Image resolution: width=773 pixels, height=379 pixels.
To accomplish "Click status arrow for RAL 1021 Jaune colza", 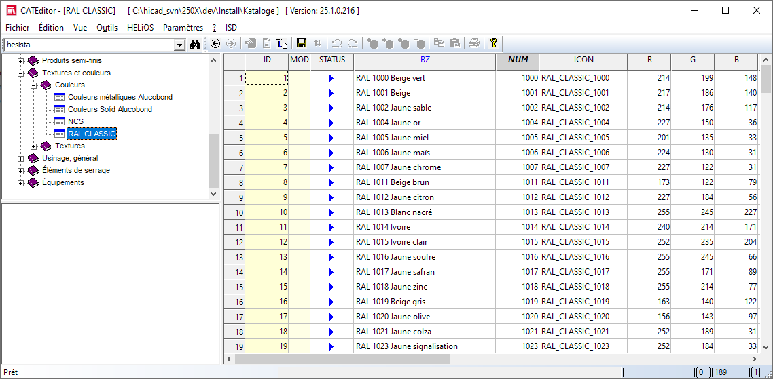I will point(331,332).
